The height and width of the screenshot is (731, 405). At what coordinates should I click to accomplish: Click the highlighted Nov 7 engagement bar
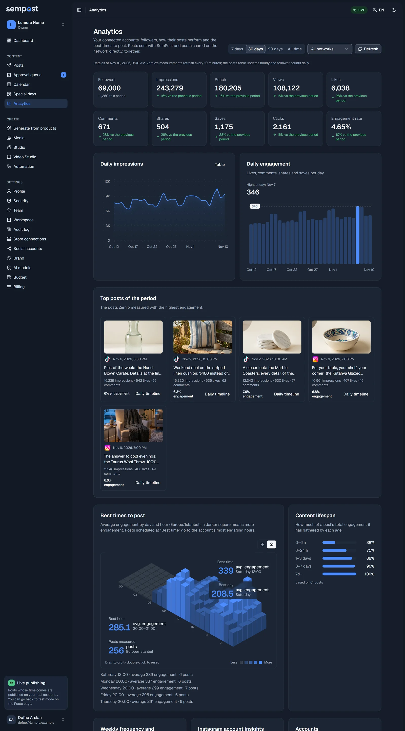(x=358, y=235)
